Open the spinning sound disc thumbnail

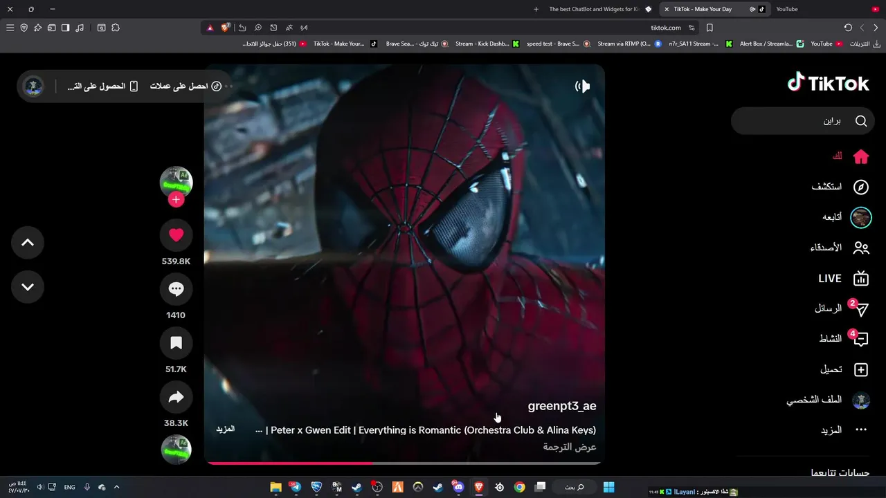point(176,450)
